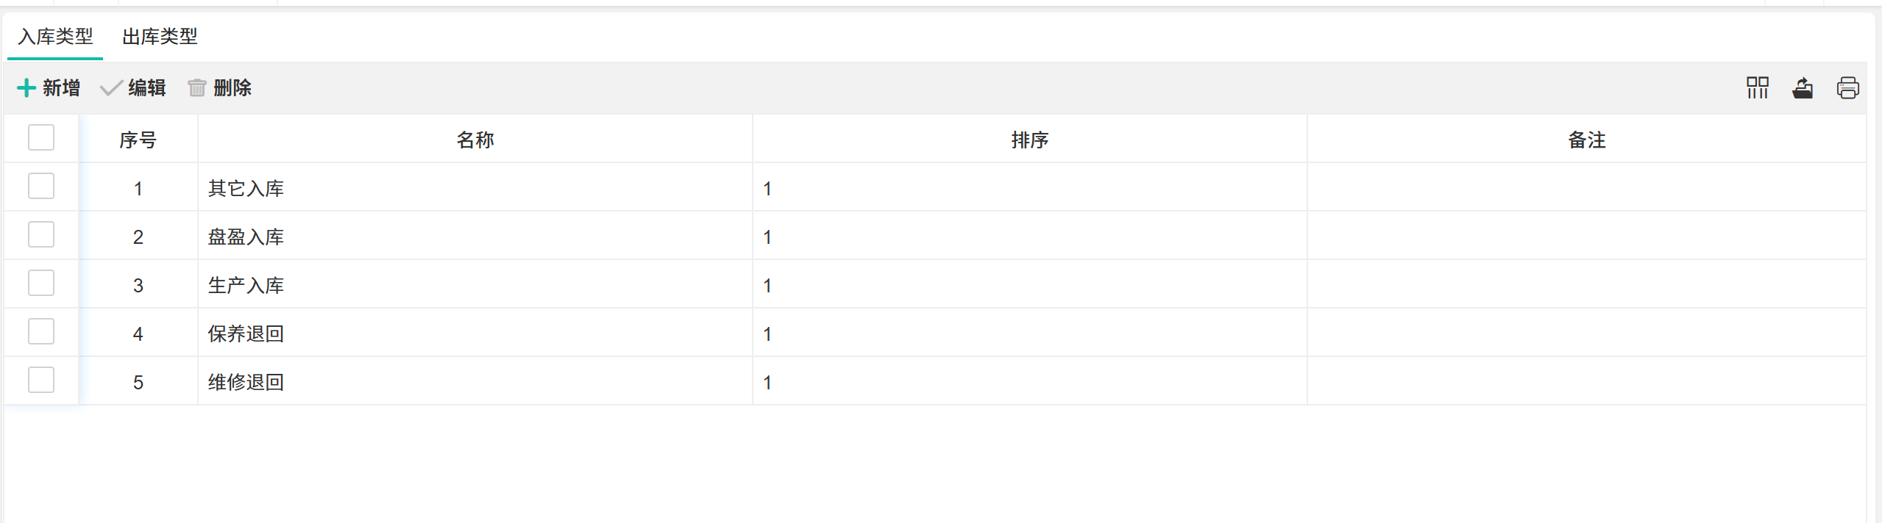The height and width of the screenshot is (523, 1882).
Task: Click the green plus add icon
Action: click(x=26, y=88)
